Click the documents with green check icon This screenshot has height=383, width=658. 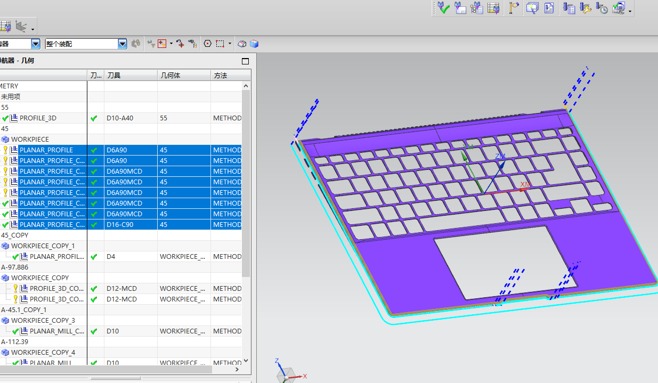[x=618, y=8]
